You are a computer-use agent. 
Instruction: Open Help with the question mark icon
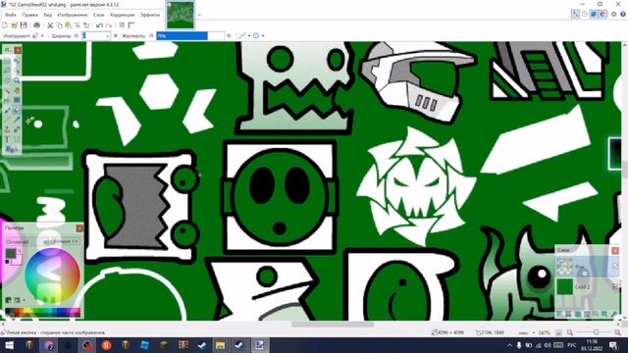[623, 14]
